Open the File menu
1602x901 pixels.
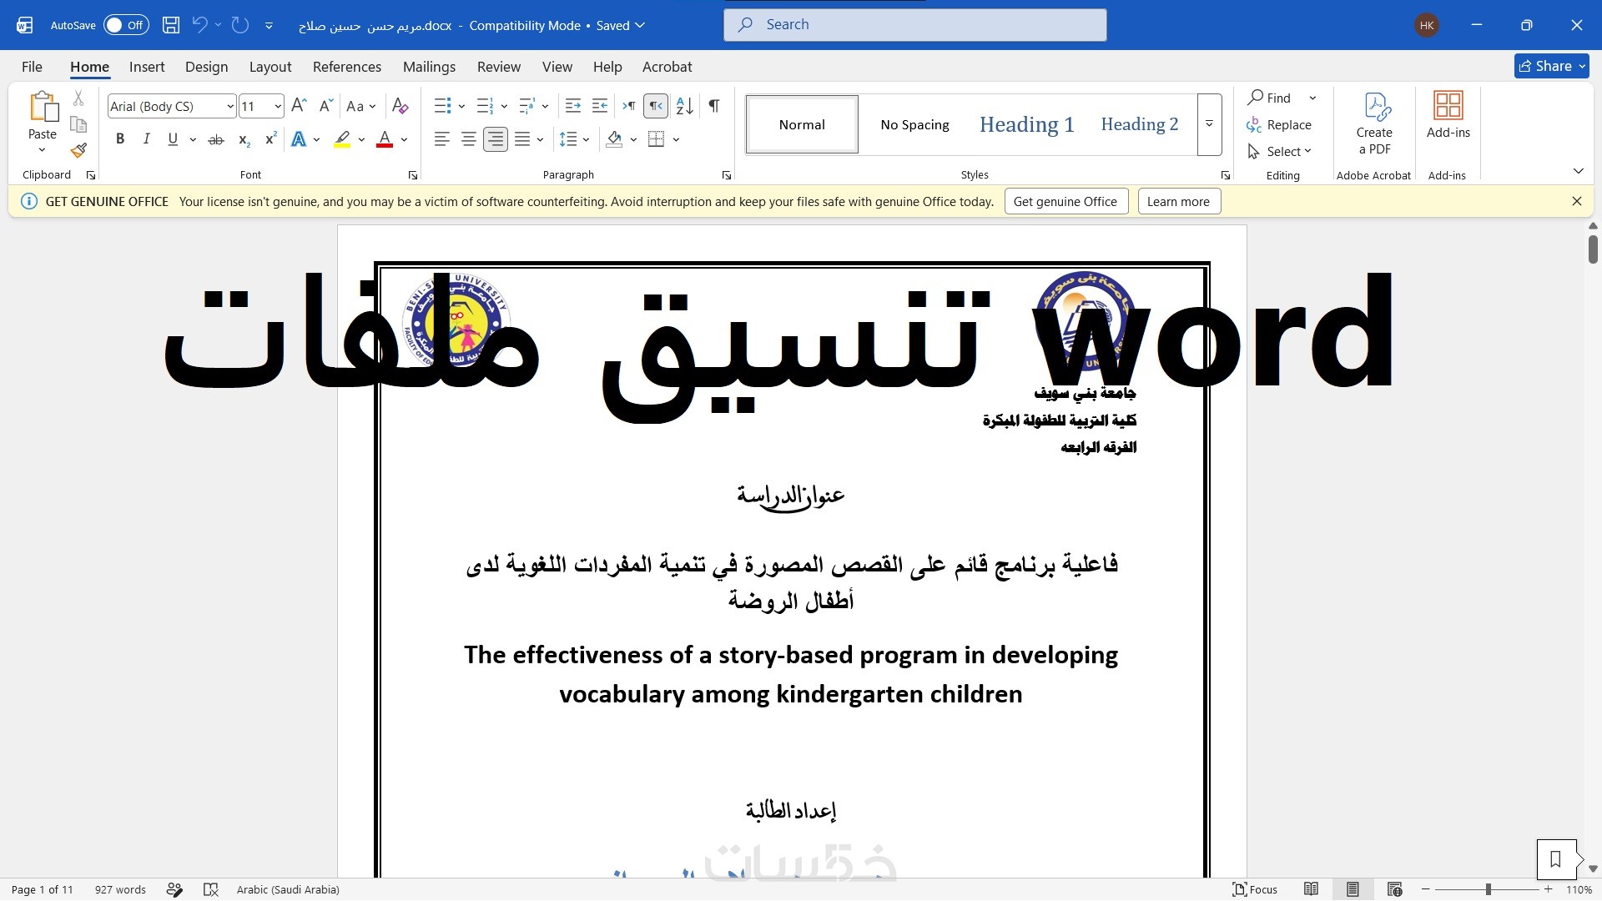[32, 67]
